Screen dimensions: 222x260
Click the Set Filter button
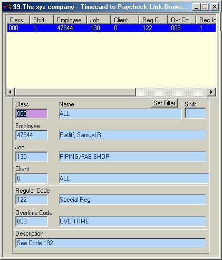(x=164, y=103)
